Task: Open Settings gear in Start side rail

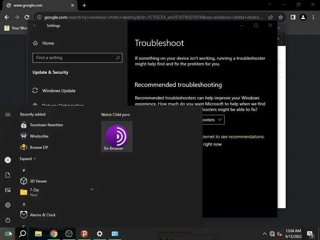Action: click(x=8, y=205)
